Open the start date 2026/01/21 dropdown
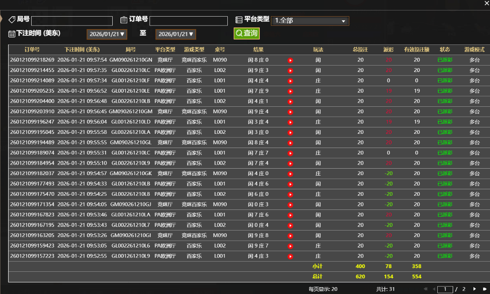 click(x=107, y=34)
